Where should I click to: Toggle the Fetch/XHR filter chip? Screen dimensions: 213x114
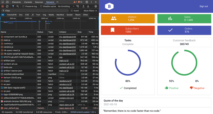click(x=12, y=15)
